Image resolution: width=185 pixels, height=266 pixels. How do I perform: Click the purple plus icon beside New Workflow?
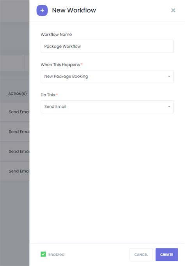click(x=42, y=11)
